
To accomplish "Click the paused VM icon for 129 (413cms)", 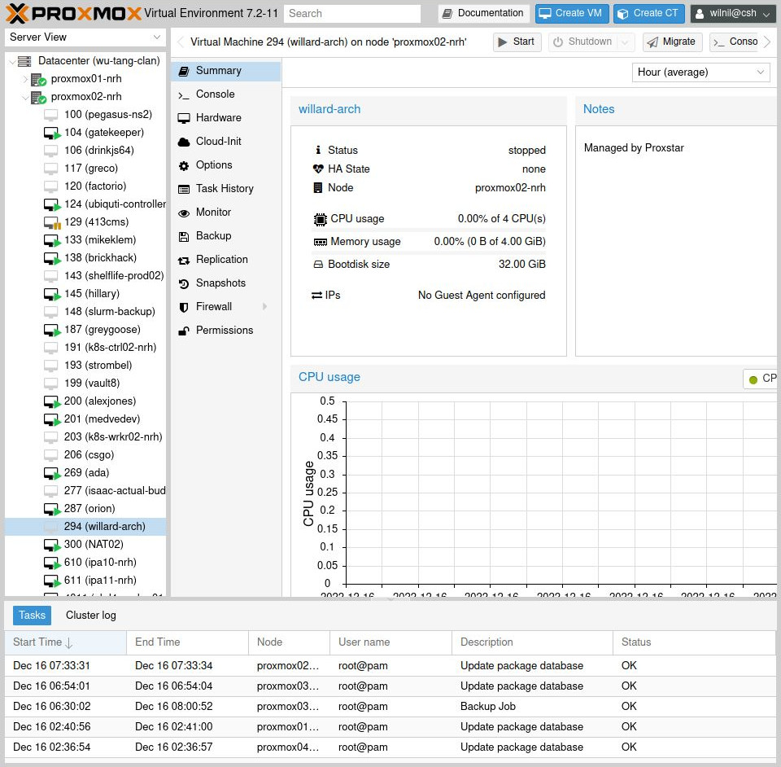I will click(52, 223).
